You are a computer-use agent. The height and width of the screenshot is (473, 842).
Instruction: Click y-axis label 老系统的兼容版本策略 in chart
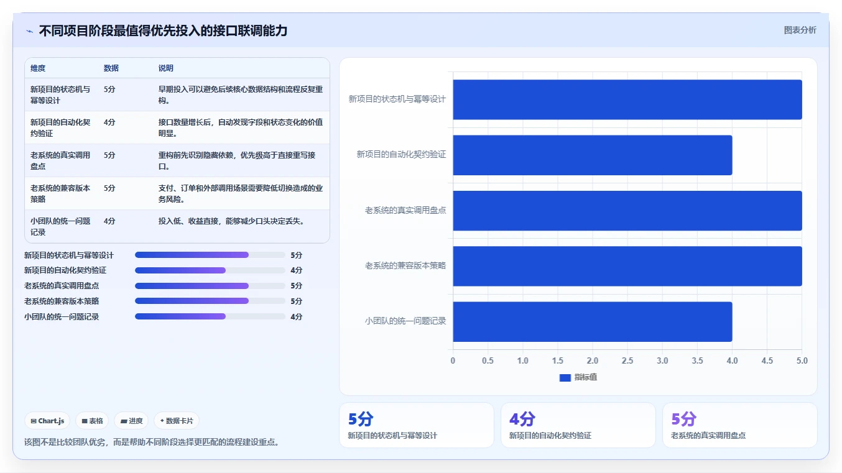click(405, 266)
